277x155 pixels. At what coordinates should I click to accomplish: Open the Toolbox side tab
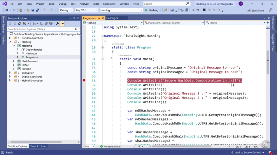point(3,40)
